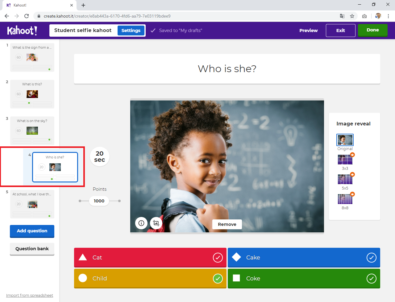
Task: Click the Points slider at 1000
Action: 99,201
